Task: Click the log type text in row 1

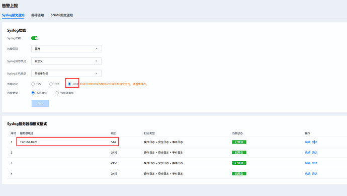Action: 163,142
